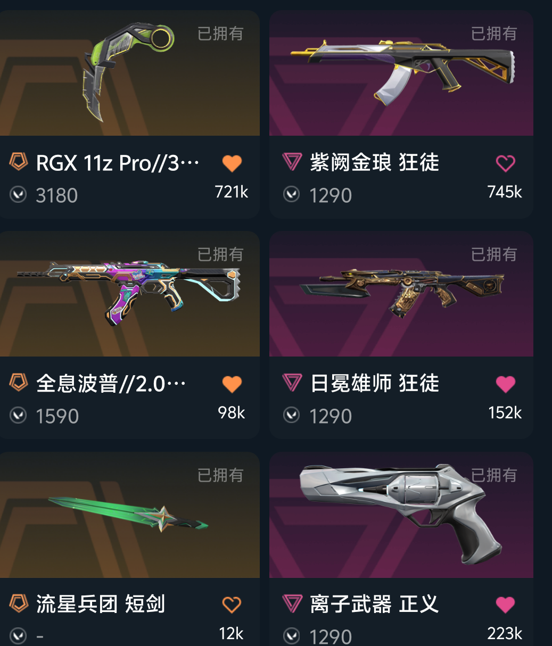The image size is (552, 646).
Task: Like the 流星兵团 短剑 heart outline
Action: coord(232,604)
